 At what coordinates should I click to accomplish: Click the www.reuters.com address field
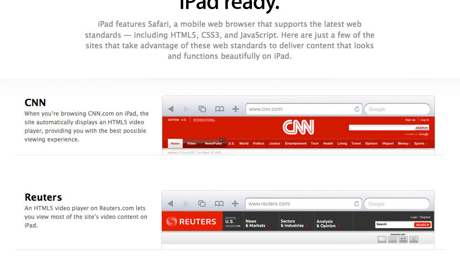click(303, 204)
